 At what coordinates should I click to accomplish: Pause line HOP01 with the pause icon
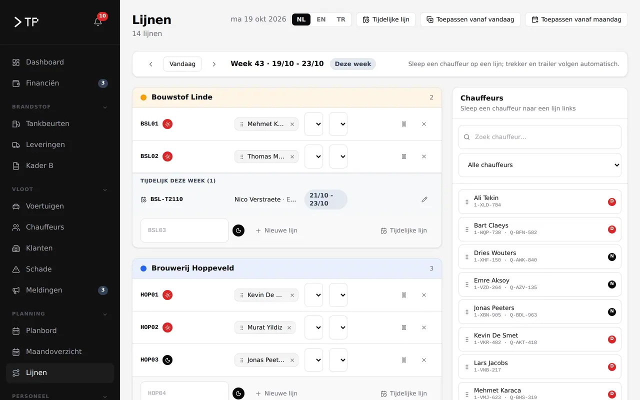pos(404,295)
